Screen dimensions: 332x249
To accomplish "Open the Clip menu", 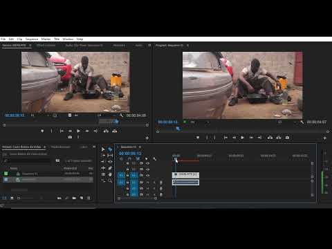I will pyautogui.click(x=19, y=39).
